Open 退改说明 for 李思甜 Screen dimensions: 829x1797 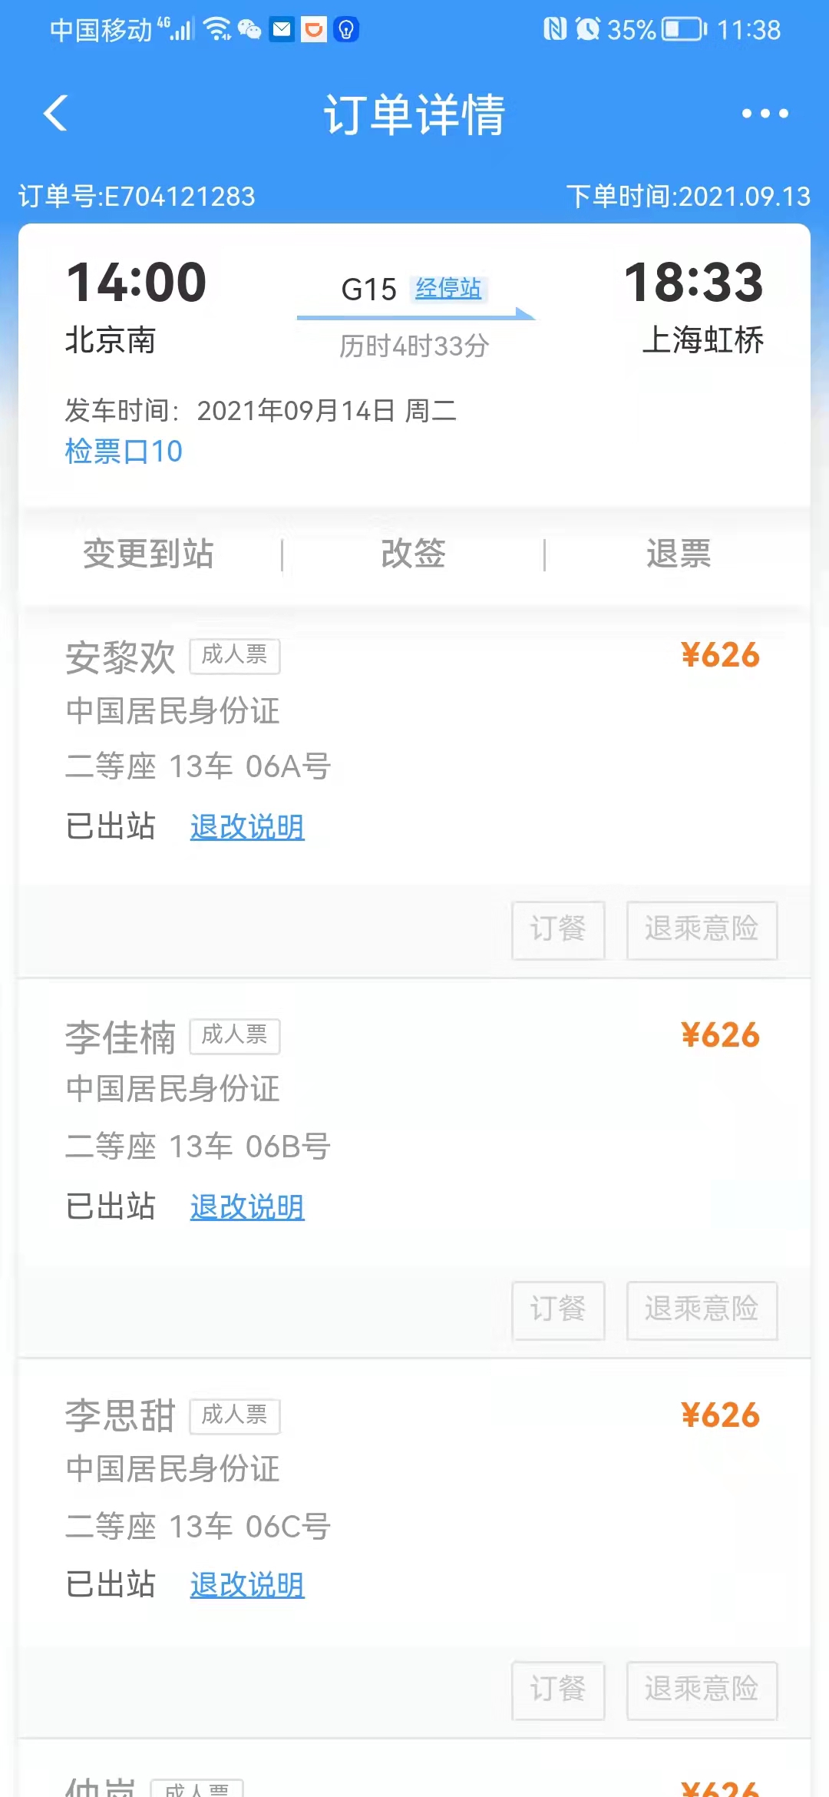click(x=247, y=1585)
